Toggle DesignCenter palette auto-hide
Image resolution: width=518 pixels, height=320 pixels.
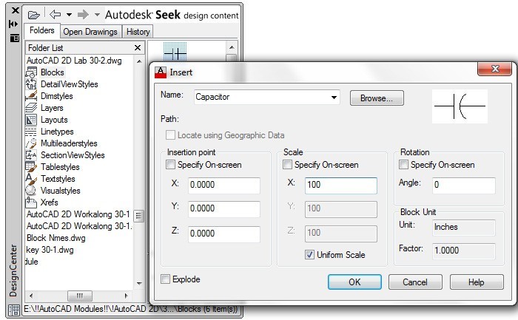(x=14, y=24)
